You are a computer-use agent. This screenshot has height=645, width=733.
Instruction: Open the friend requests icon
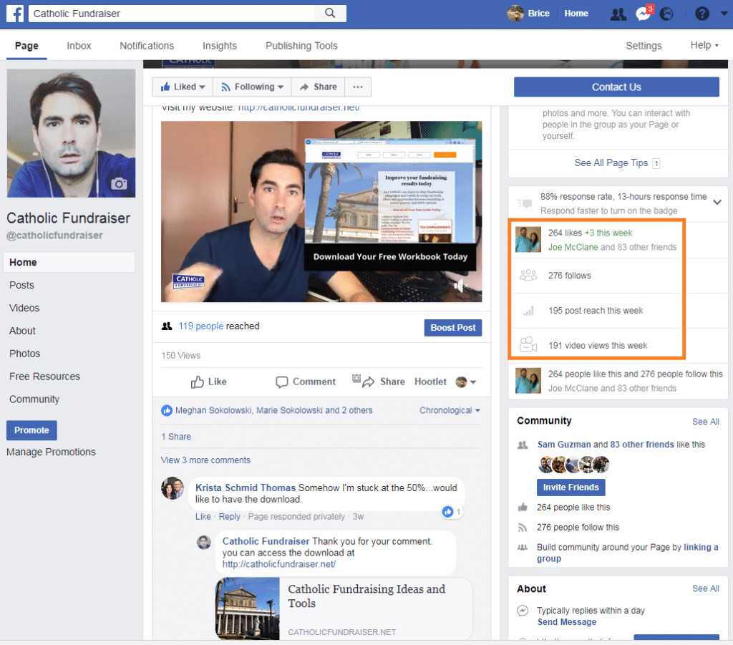click(618, 14)
